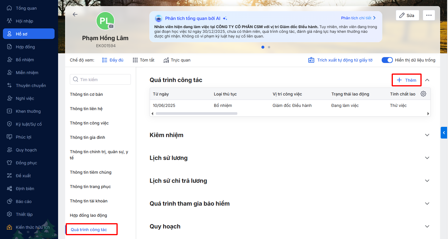Click the Loại thủ tục column header
The height and width of the screenshot is (239, 448).
225,94
